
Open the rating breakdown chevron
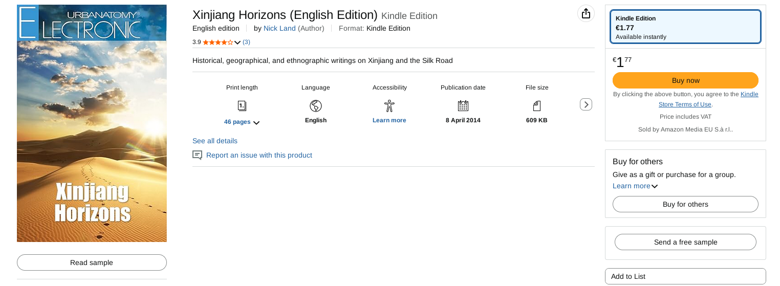(237, 42)
